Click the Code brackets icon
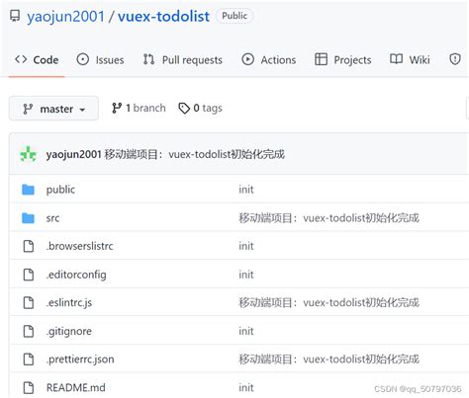This screenshot has height=398, width=469. tap(21, 59)
